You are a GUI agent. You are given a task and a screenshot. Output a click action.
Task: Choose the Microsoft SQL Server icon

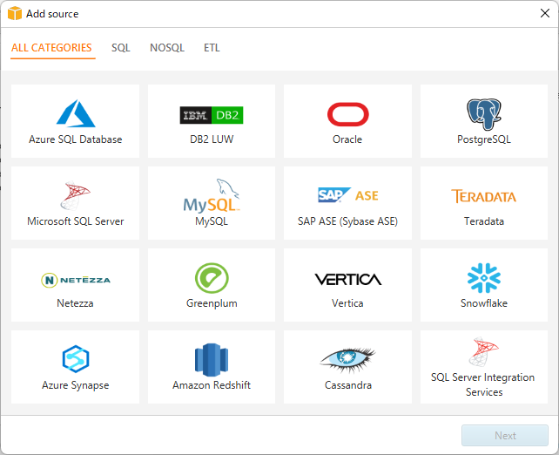pyautogui.click(x=75, y=195)
